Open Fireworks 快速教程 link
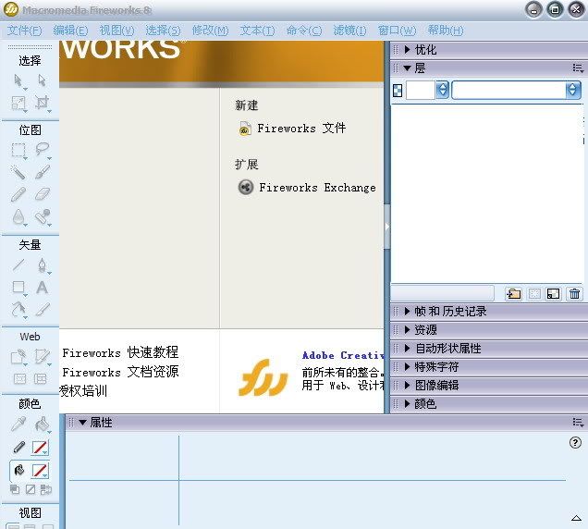588x529 pixels. 120,352
